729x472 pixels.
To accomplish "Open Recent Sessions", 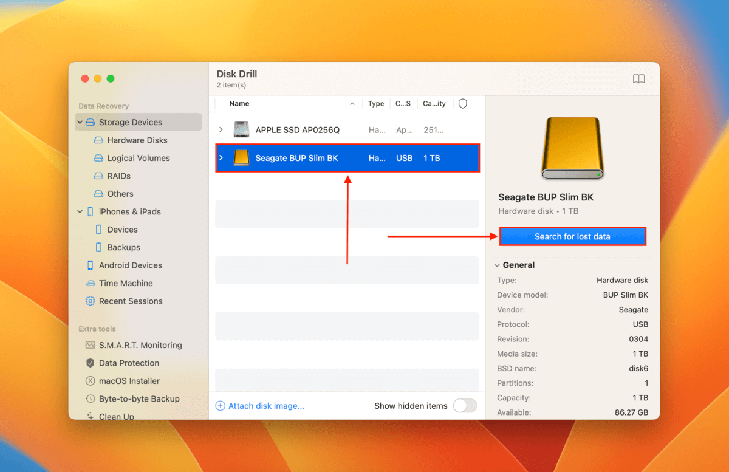I will pyautogui.click(x=131, y=301).
